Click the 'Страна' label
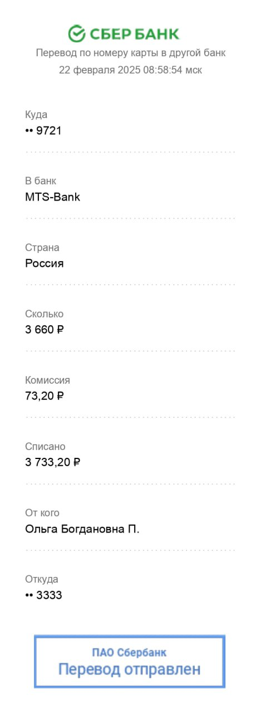The image size is (261, 713). 42,247
